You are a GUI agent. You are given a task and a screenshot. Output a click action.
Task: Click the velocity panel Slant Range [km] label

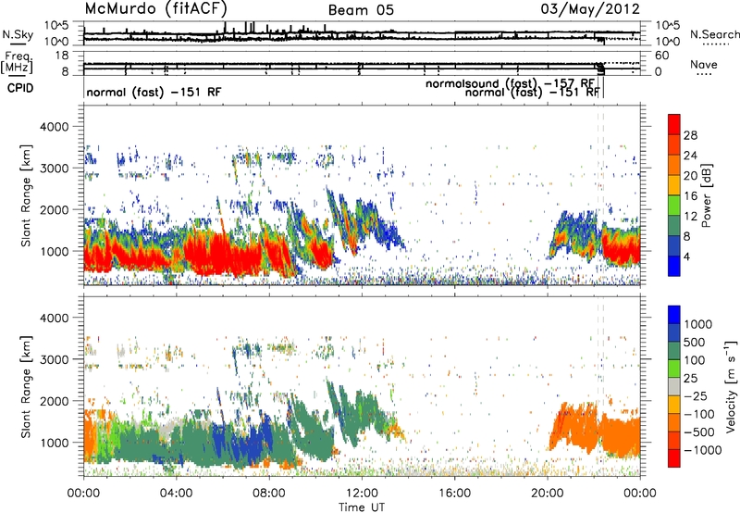pyautogui.click(x=26, y=386)
